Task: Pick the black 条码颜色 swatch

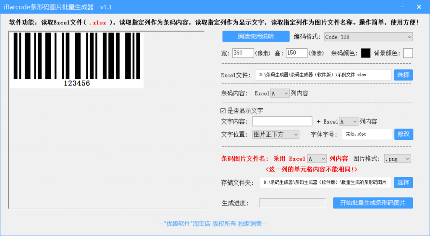Action: pyautogui.click(x=366, y=53)
